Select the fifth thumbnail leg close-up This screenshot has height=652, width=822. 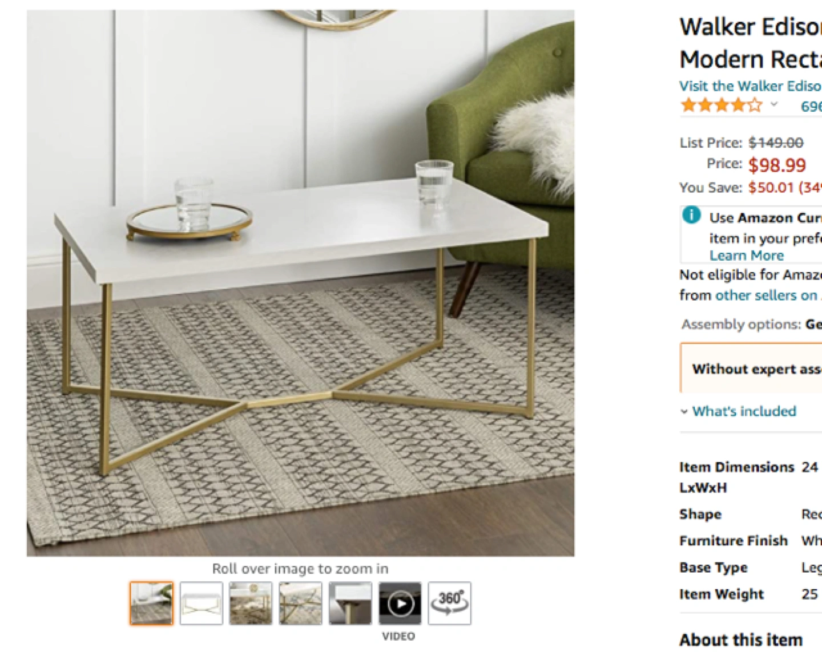[350, 603]
